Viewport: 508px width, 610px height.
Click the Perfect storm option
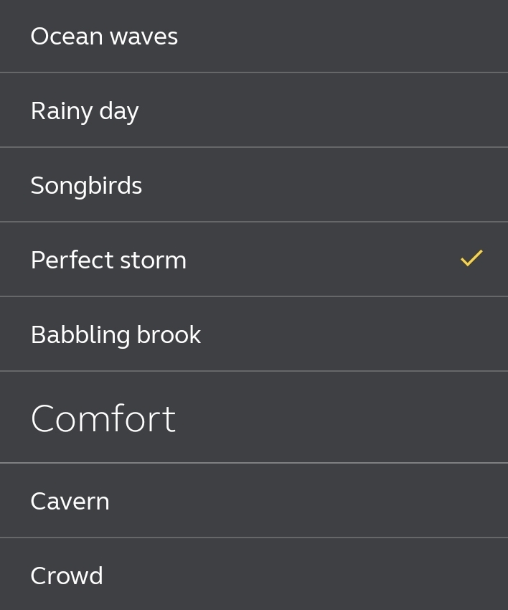(254, 260)
